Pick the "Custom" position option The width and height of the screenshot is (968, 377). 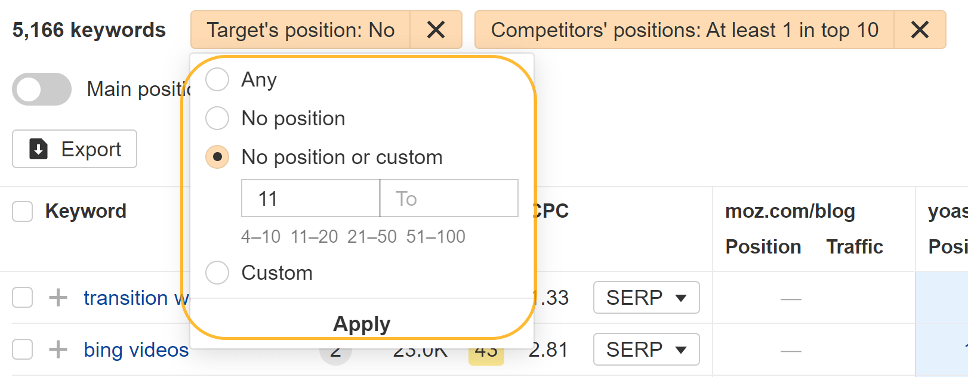(217, 272)
